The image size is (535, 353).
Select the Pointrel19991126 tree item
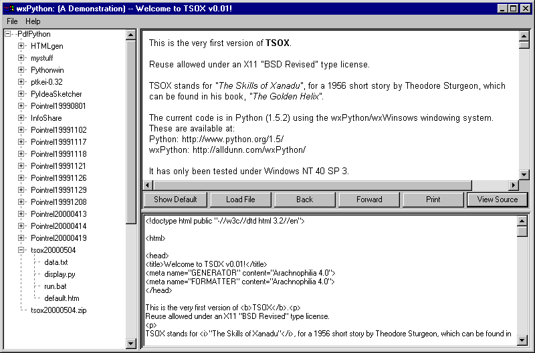click(x=59, y=178)
